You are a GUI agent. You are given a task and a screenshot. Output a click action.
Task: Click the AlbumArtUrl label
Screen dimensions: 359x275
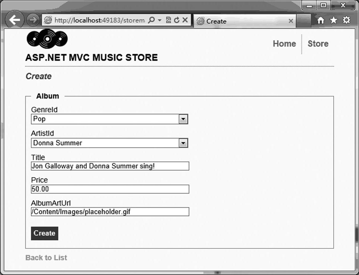[x=51, y=203]
